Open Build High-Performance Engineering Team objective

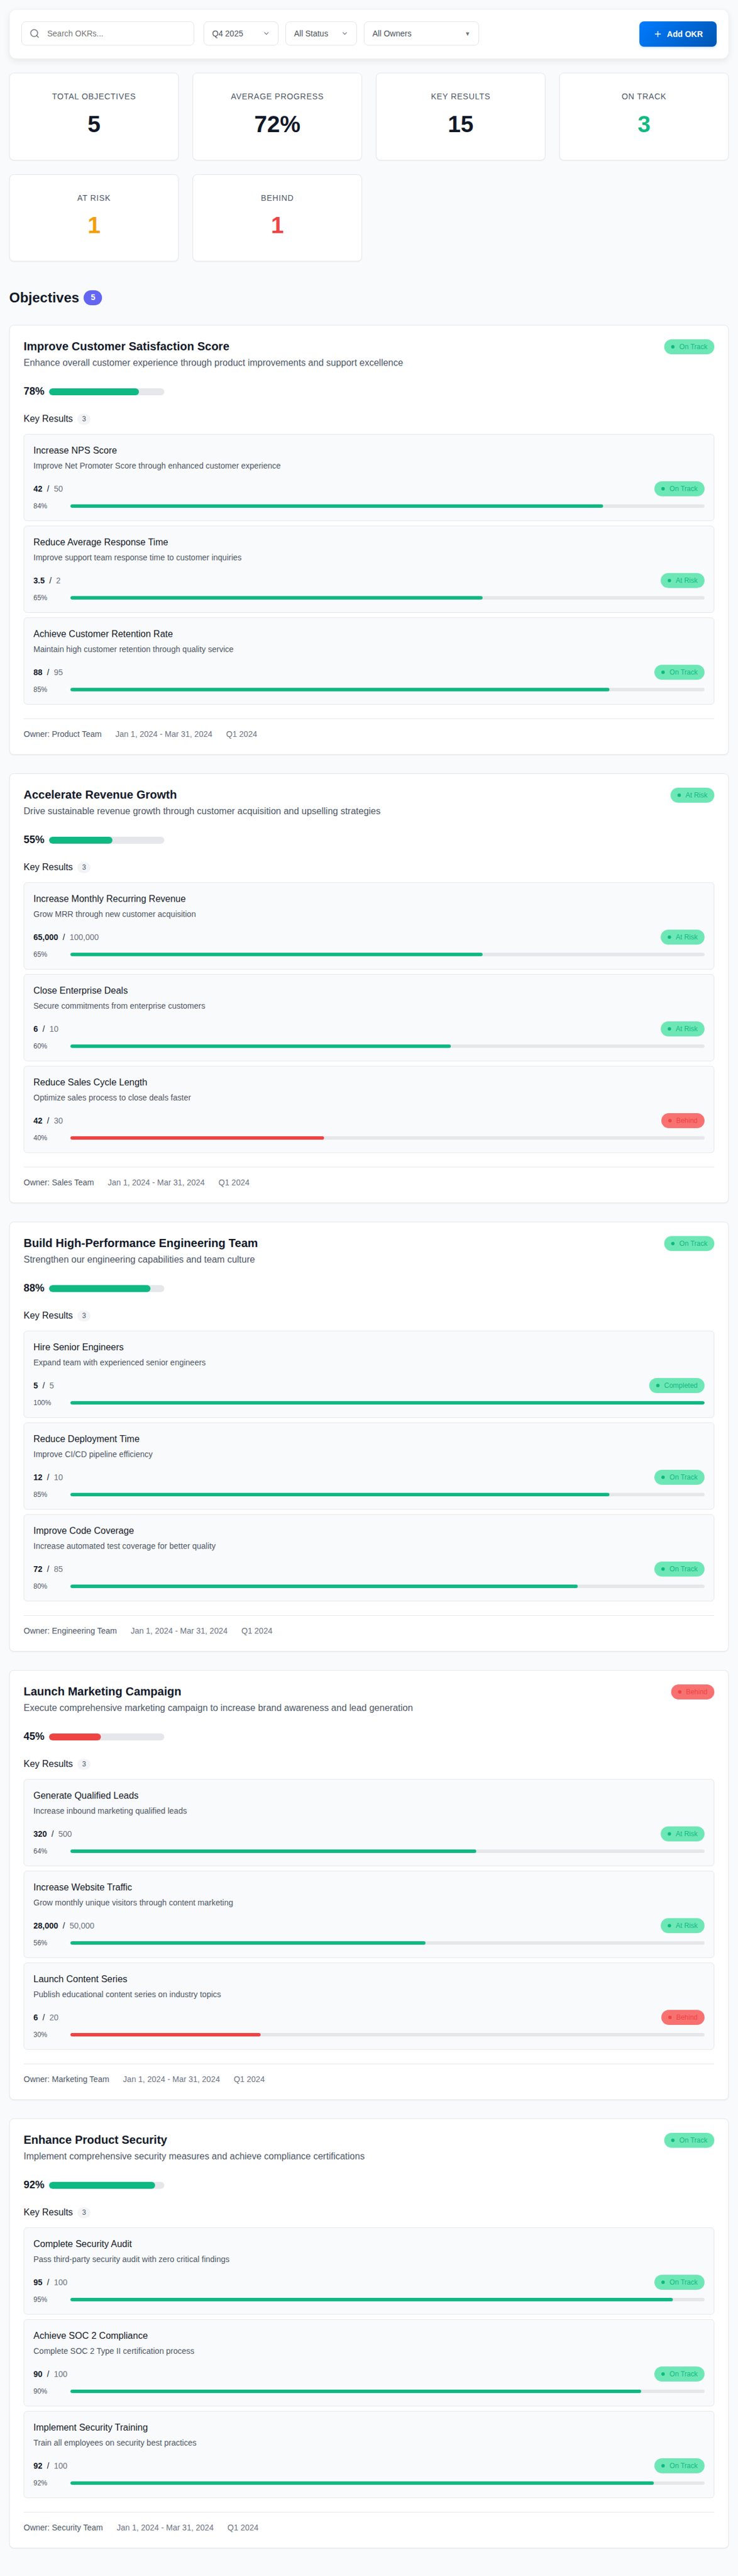click(x=141, y=1244)
